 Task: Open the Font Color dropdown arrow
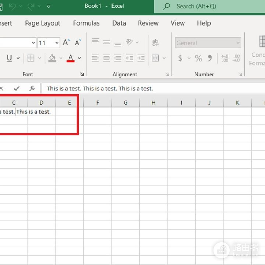(x=79, y=58)
